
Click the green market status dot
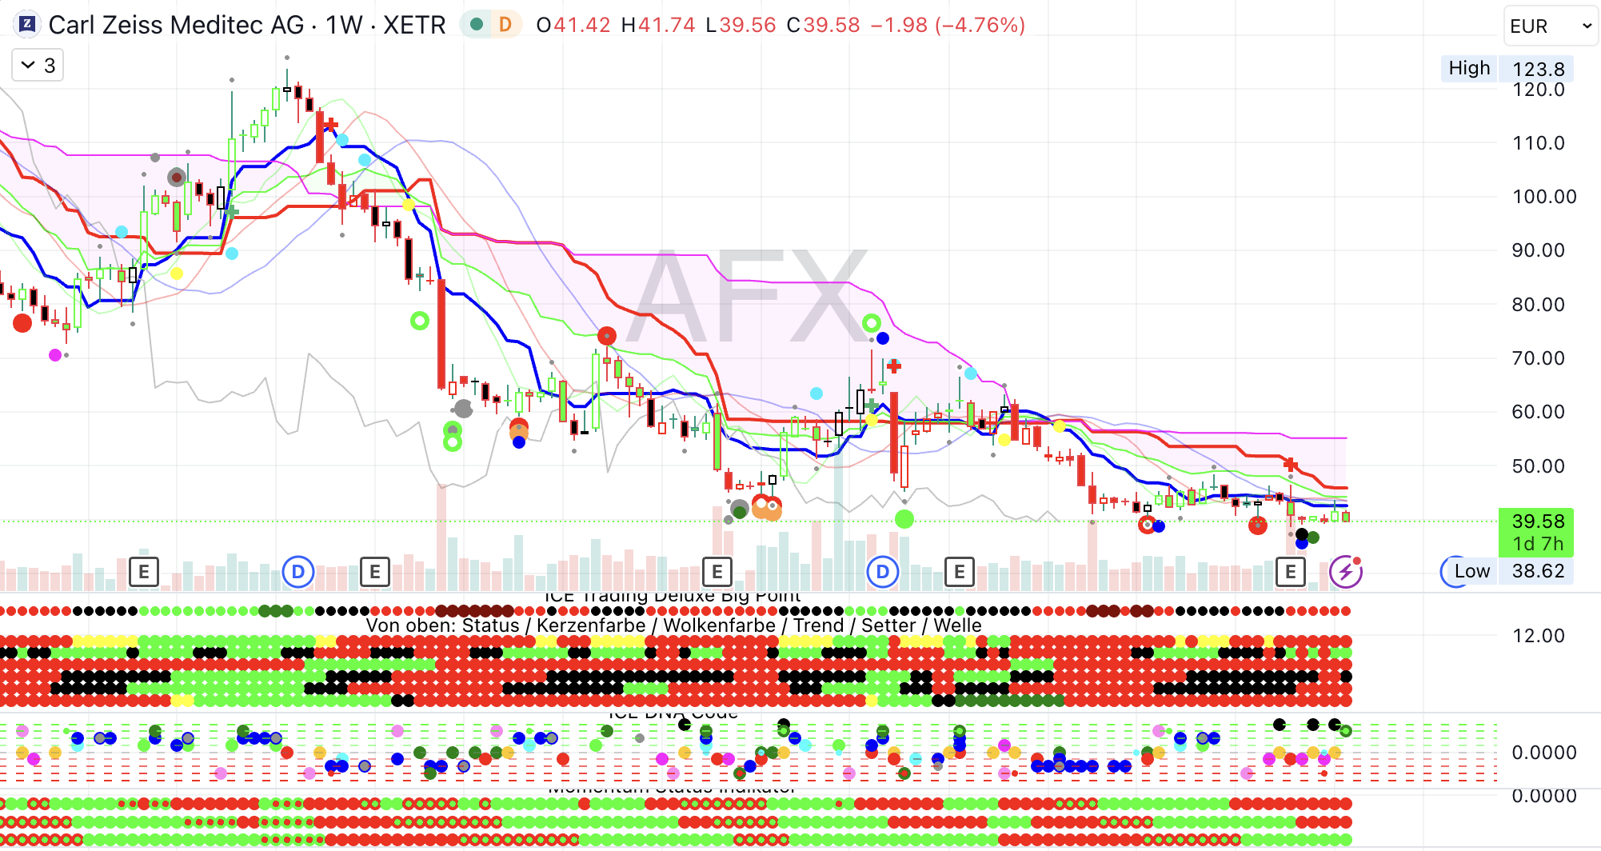[x=477, y=25]
